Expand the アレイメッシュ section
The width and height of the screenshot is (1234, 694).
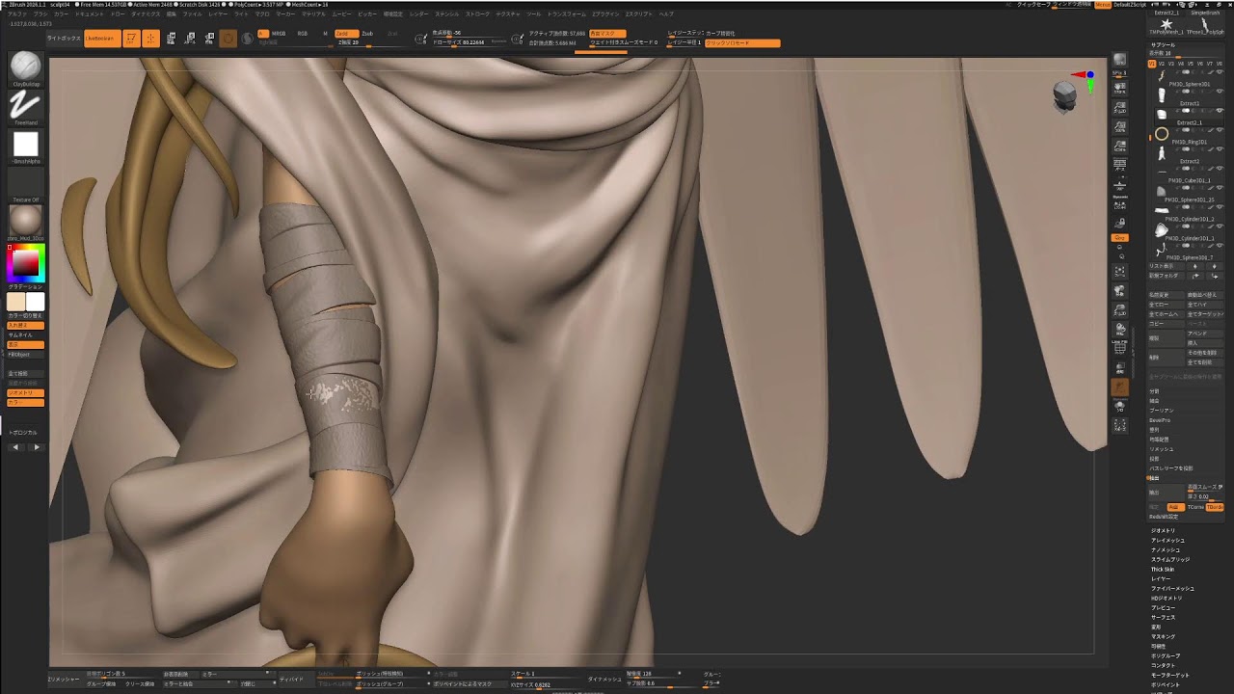coord(1167,540)
